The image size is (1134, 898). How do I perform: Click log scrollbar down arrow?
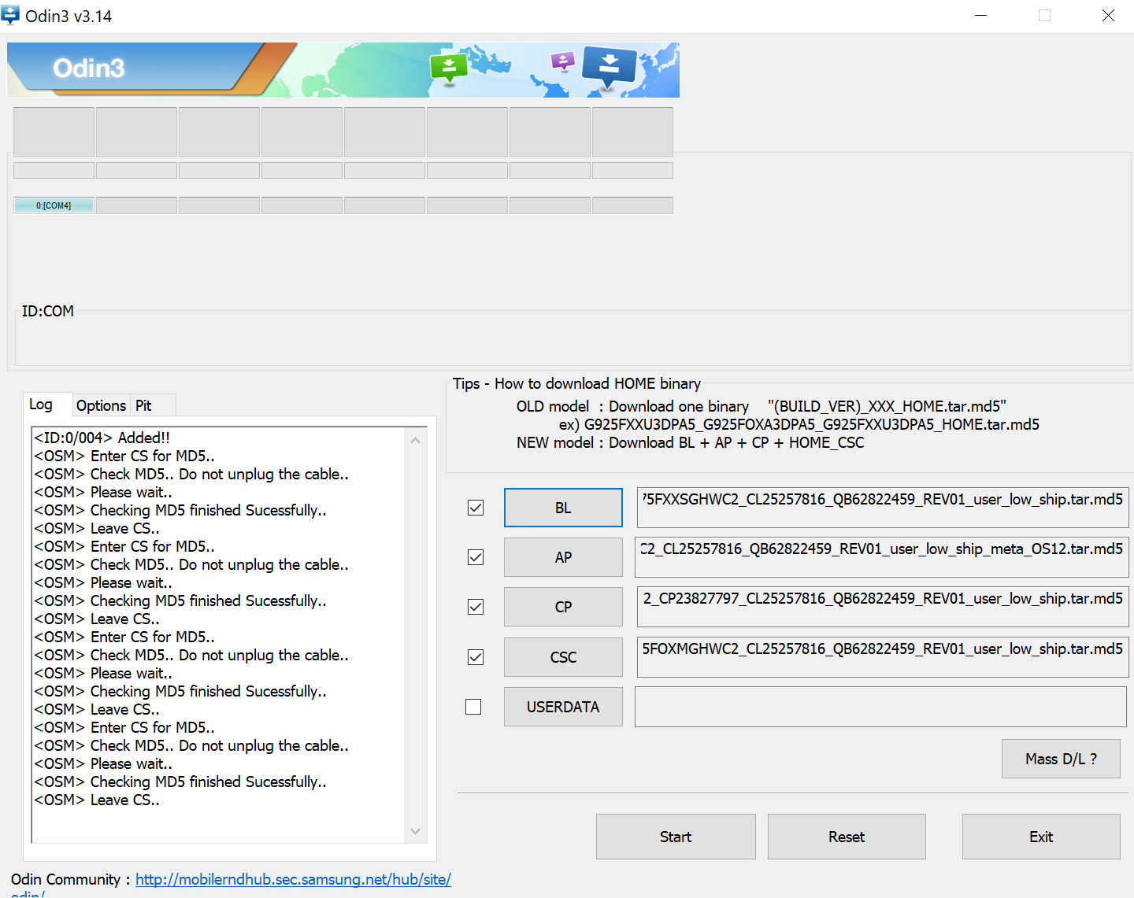(415, 831)
